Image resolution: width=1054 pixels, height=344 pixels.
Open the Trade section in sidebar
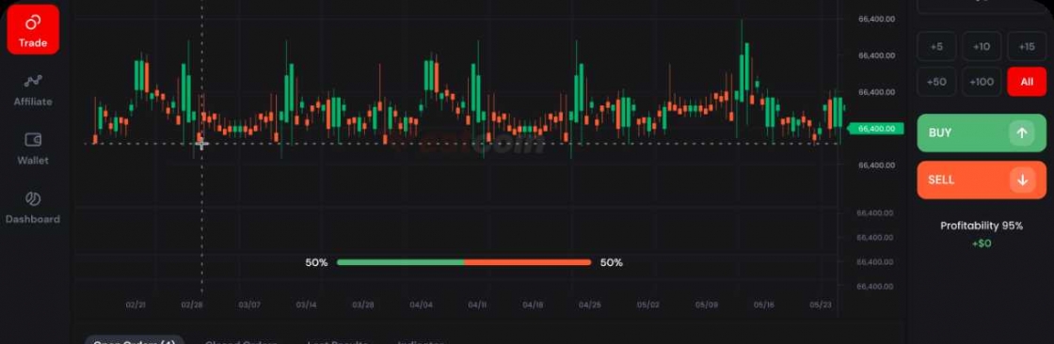coord(33,29)
